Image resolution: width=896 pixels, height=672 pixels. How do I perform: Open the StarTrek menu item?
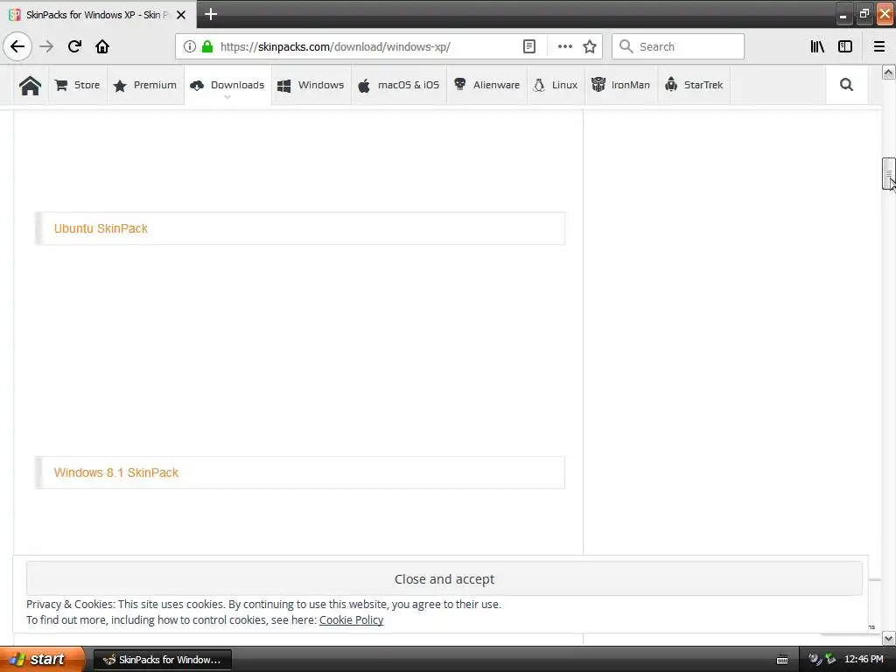694,85
